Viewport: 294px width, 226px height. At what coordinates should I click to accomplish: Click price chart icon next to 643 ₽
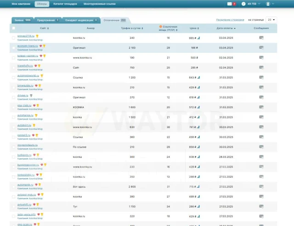(198, 77)
